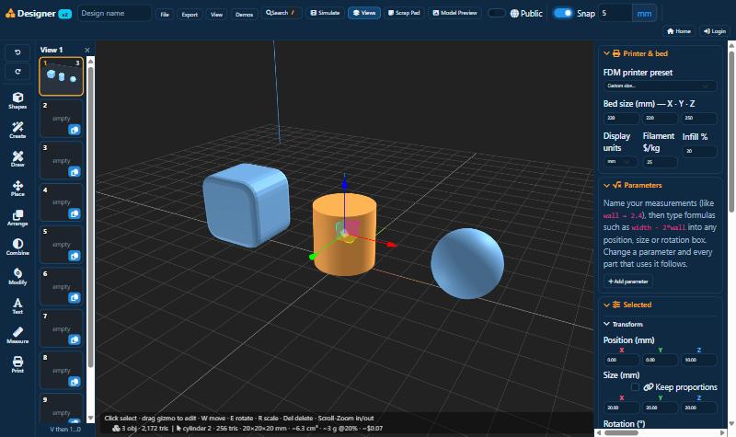Click the blue Z-axis gizmo arrow

pyautogui.click(x=344, y=182)
